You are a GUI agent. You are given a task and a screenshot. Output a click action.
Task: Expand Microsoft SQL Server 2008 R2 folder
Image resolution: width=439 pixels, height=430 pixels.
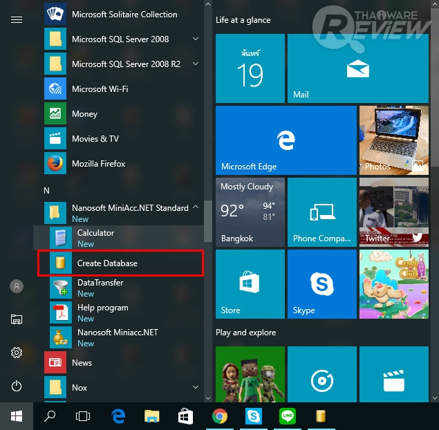point(196,64)
